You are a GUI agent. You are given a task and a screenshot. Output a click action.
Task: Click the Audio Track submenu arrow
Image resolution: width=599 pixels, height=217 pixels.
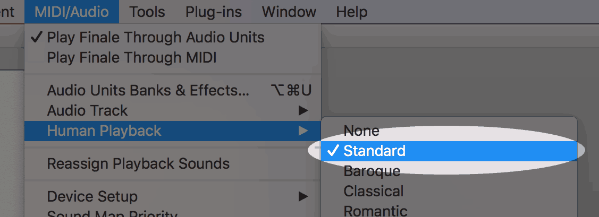coord(303,111)
